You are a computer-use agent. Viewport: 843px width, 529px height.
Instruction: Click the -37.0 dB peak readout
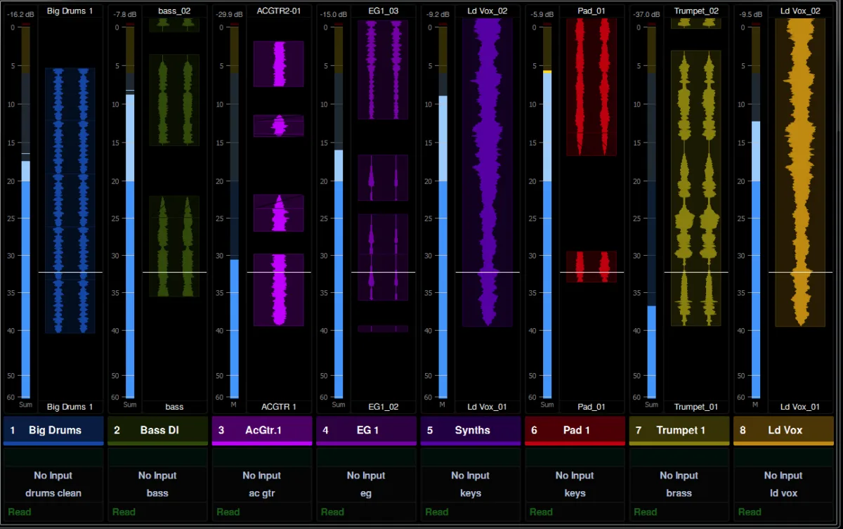(646, 13)
